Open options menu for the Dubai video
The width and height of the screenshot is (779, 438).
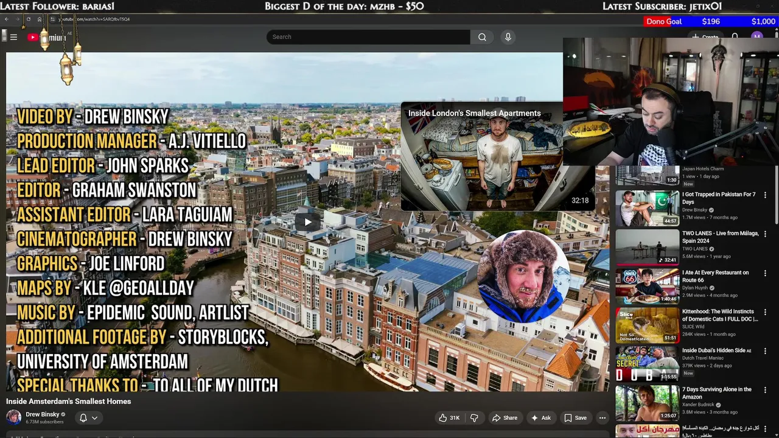click(765, 350)
